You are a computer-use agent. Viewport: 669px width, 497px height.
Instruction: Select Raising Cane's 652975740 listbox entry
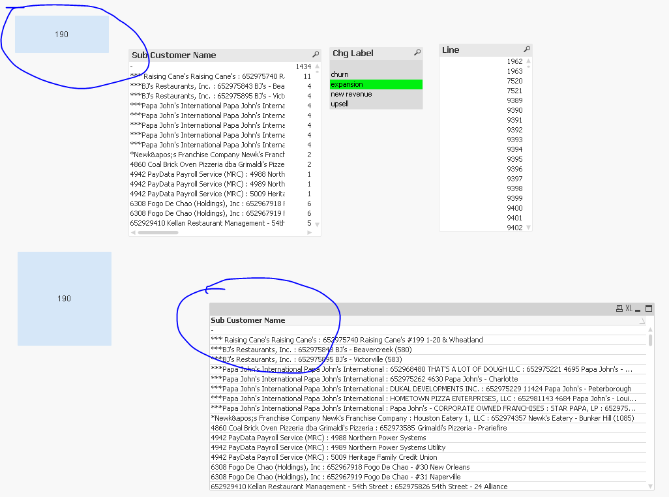point(221,76)
